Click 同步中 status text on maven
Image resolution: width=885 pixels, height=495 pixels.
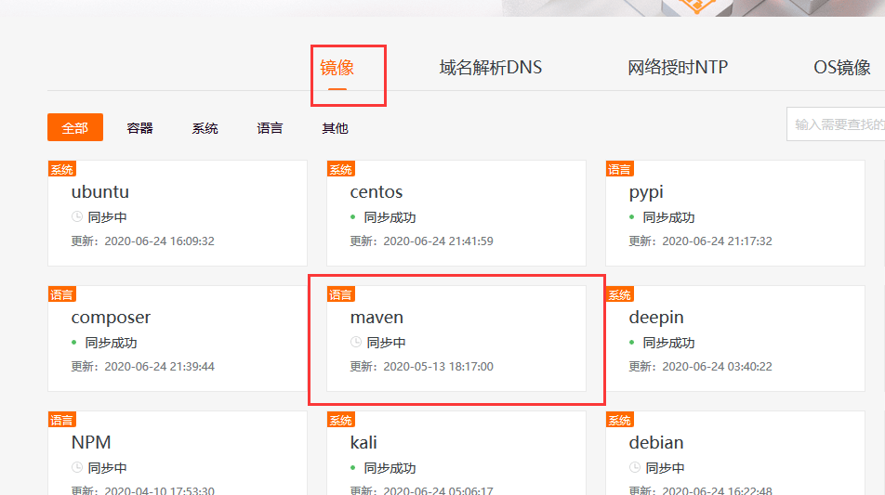[x=386, y=342]
